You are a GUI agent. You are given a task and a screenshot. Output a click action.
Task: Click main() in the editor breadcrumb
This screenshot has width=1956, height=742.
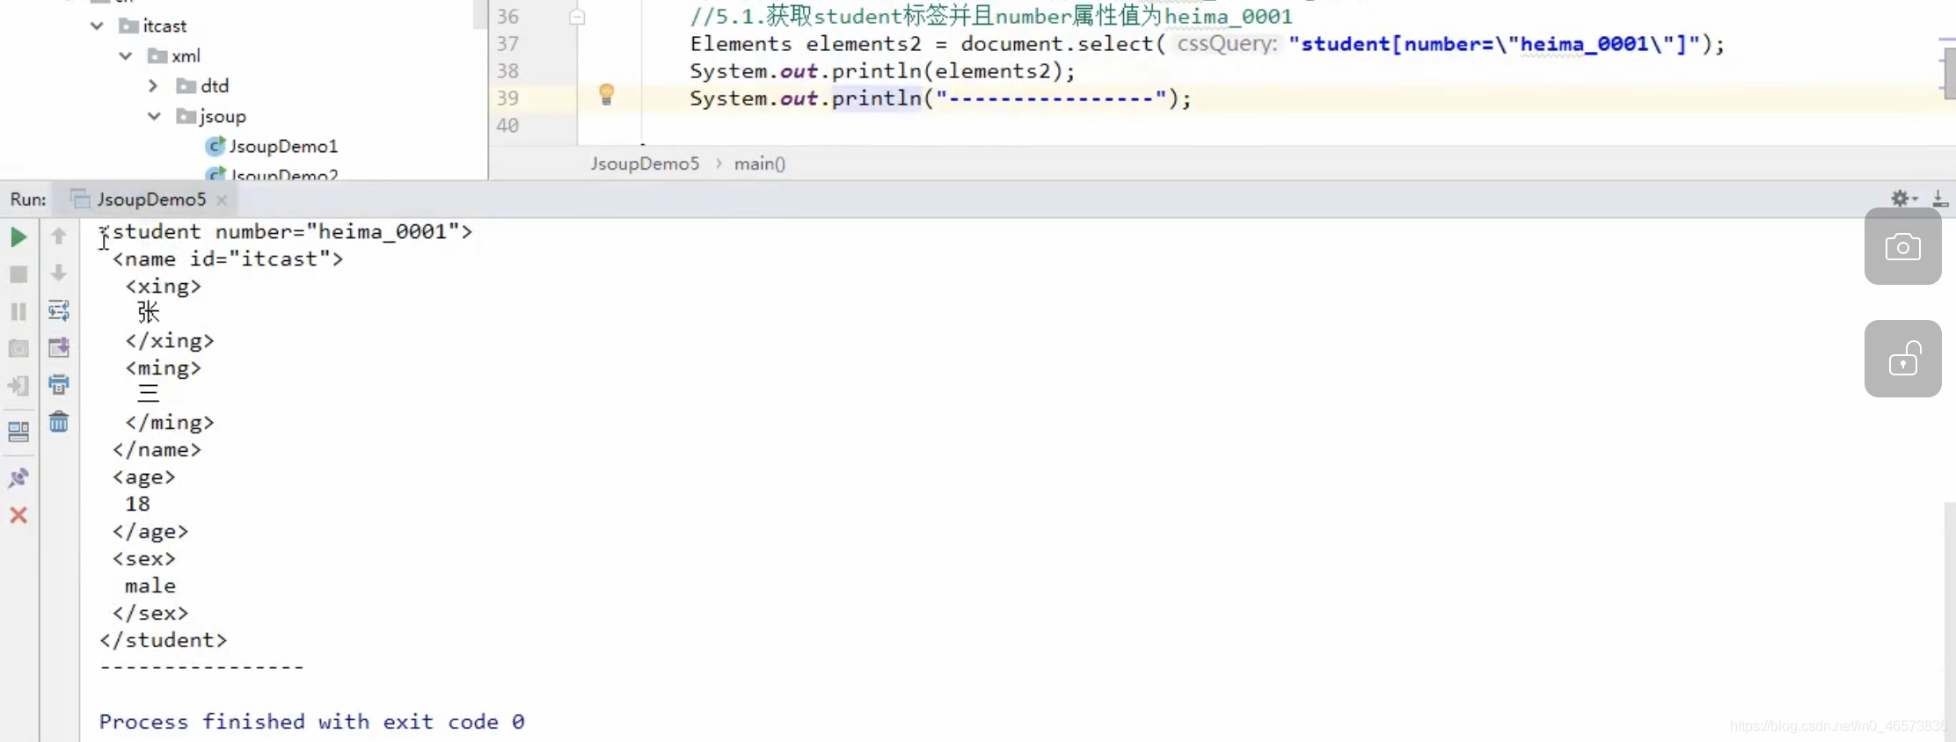(760, 164)
